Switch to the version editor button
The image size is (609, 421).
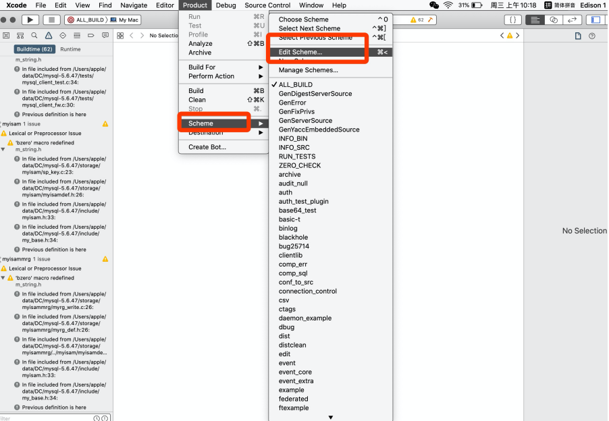pyautogui.click(x=572, y=20)
